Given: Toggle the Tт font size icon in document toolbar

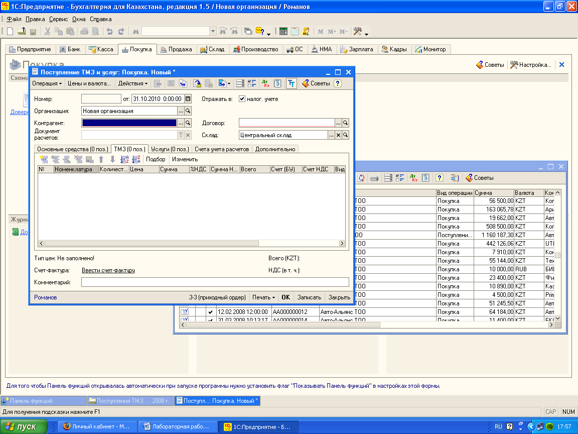Looking at the screenshot, I should [291, 83].
